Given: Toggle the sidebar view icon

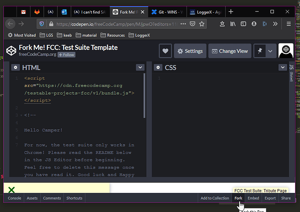Looking at the screenshot, I should coord(243,24).
